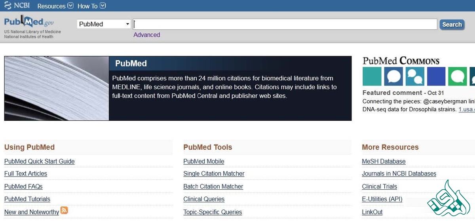
Task: Click the single speech bubble icon on dark blue
Action: coord(393,76)
